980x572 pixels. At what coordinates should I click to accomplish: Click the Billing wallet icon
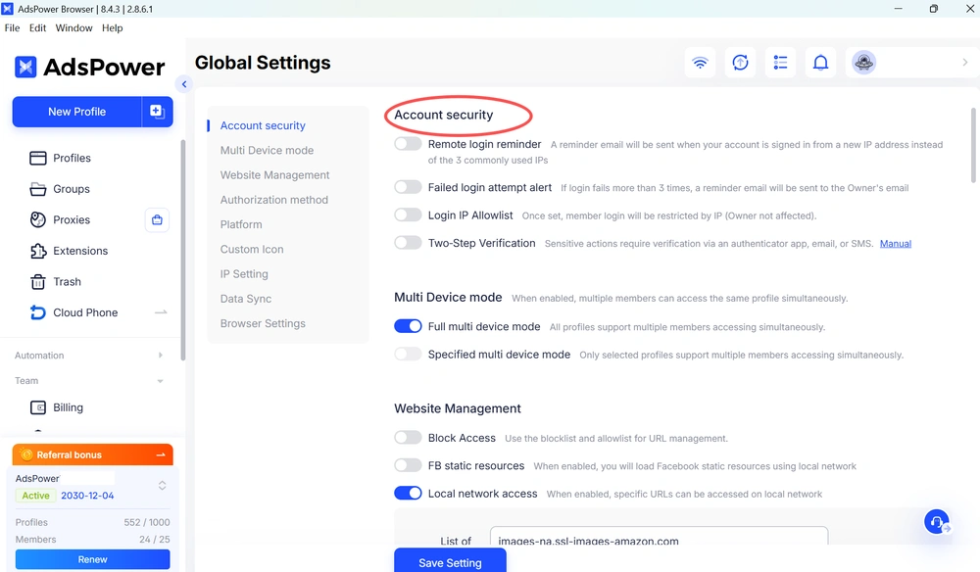[38, 407]
